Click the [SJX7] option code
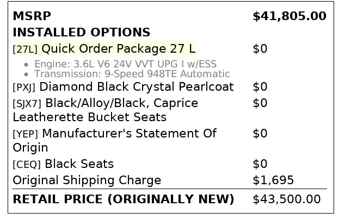This screenshot has width=339, height=219. [27, 104]
